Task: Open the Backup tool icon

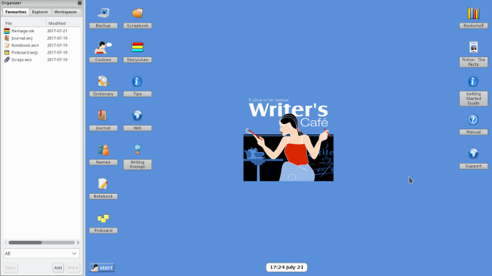Action: (104, 13)
